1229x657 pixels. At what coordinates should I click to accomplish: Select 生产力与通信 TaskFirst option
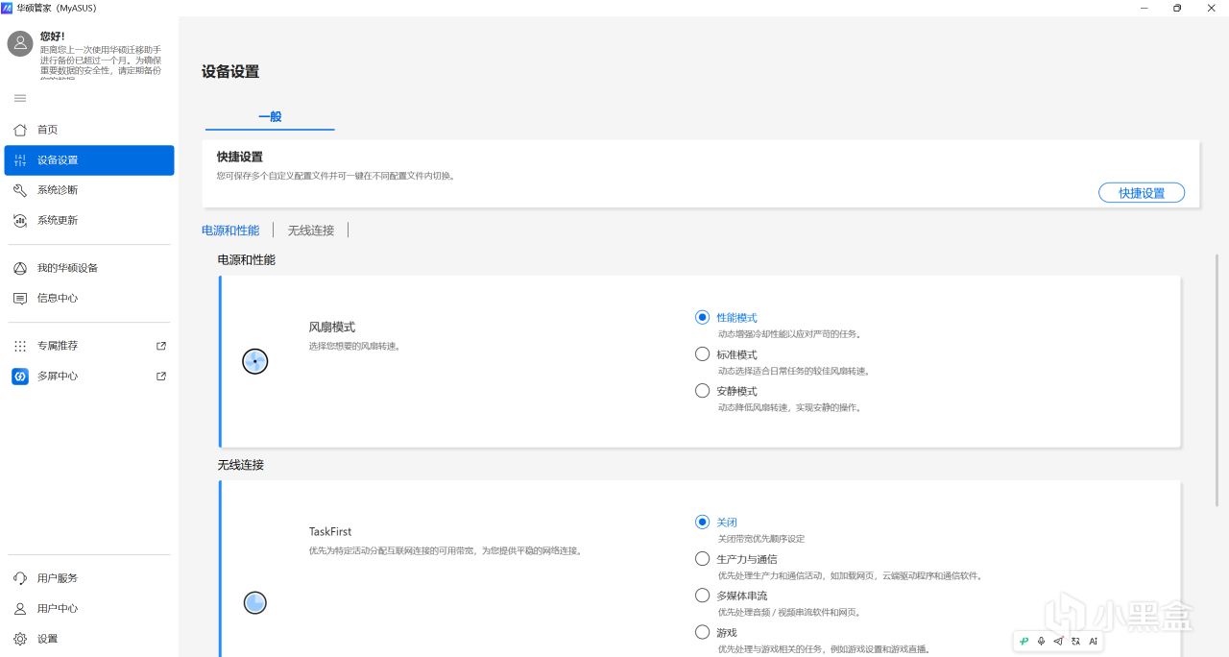click(736, 559)
